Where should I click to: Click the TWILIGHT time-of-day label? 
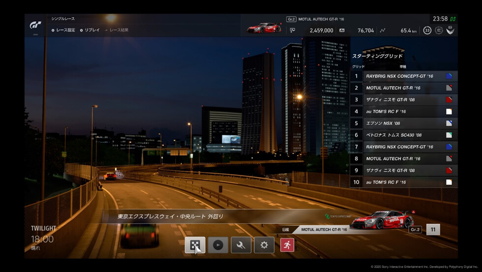pos(43,228)
